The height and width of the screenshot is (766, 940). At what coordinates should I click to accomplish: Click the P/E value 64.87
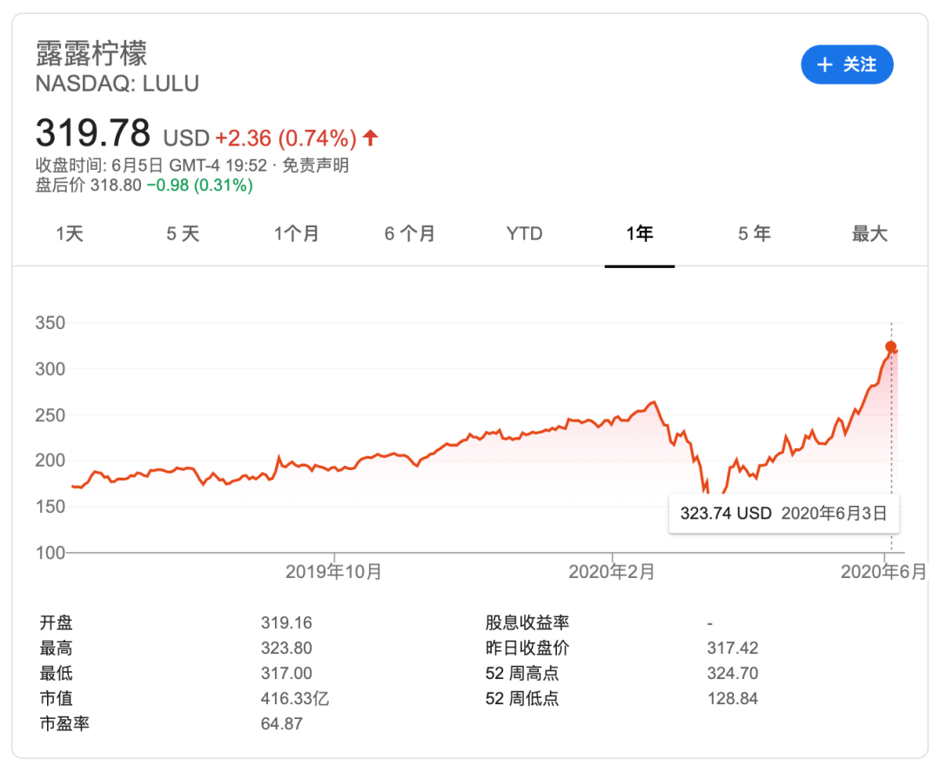click(282, 723)
